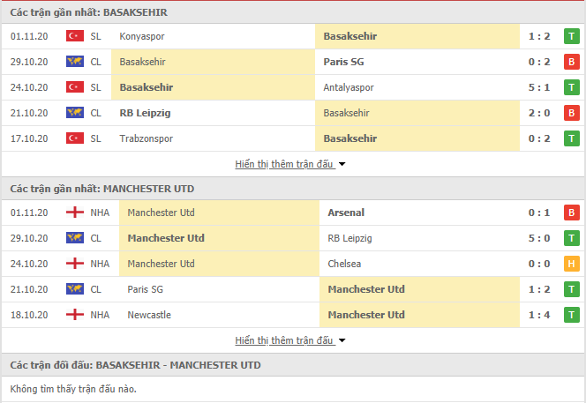This screenshot has width=586, height=403.
Task: Click dropdown arrow under Manchester Utd matches
Action: pos(342,340)
